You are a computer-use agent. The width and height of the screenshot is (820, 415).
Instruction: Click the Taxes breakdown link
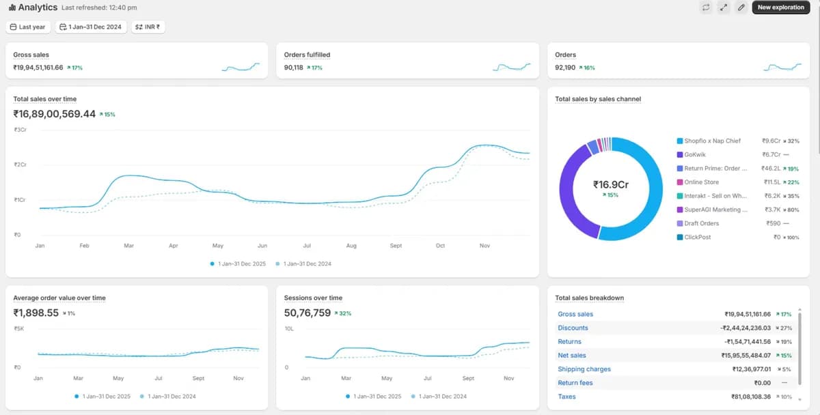pyautogui.click(x=566, y=397)
